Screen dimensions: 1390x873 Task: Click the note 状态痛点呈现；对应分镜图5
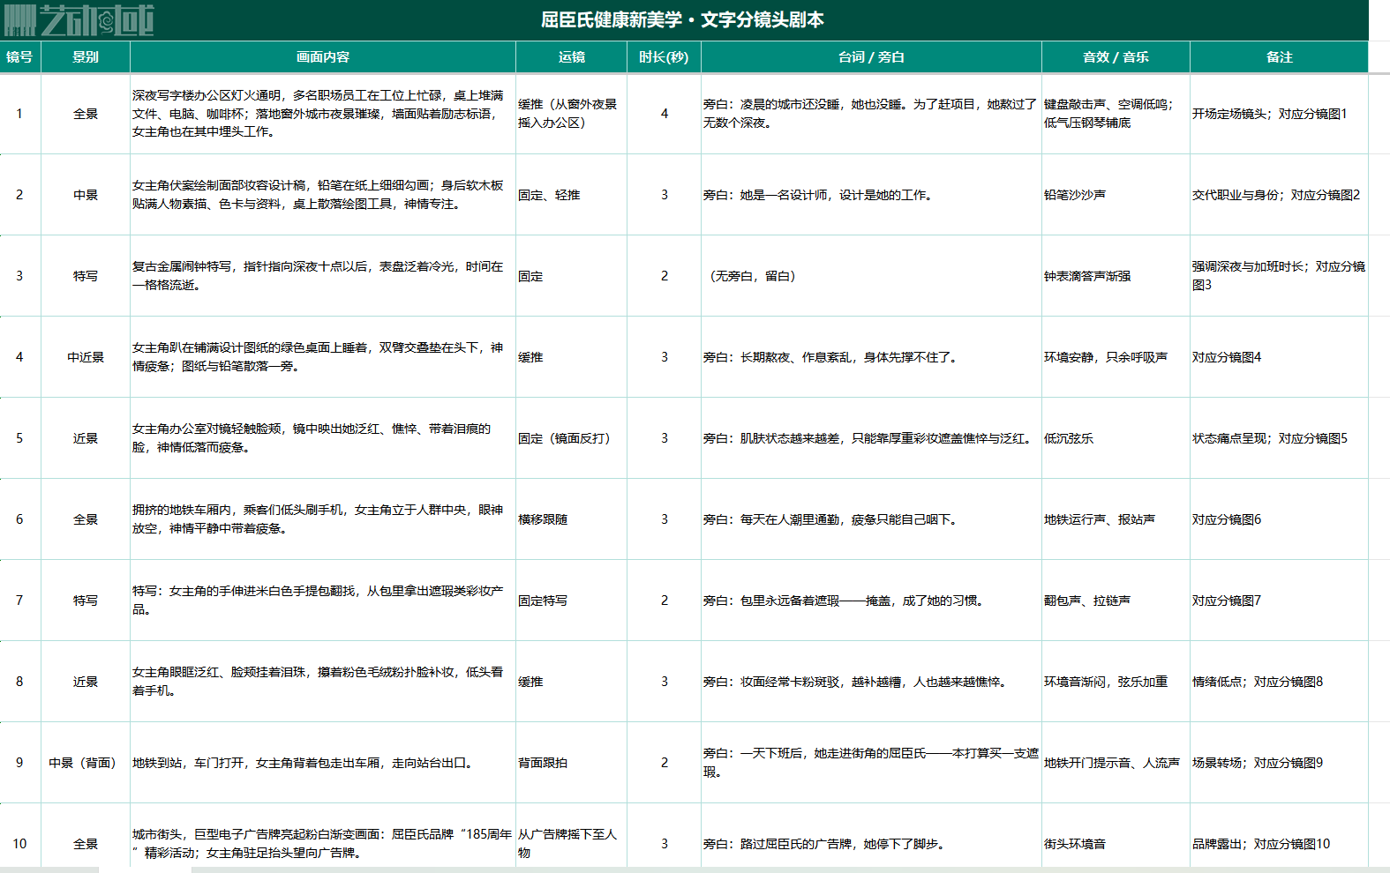pyautogui.click(x=1279, y=438)
